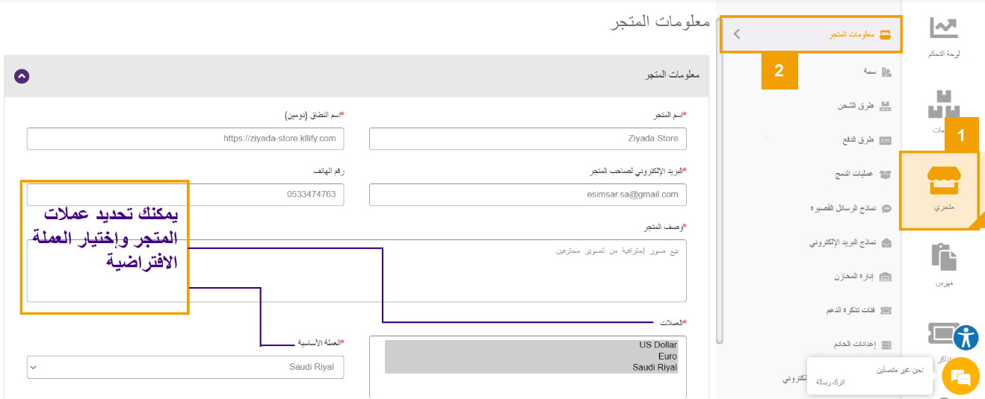Select Support ticket categories (فئات تذكرة الدعم) item

point(851,310)
